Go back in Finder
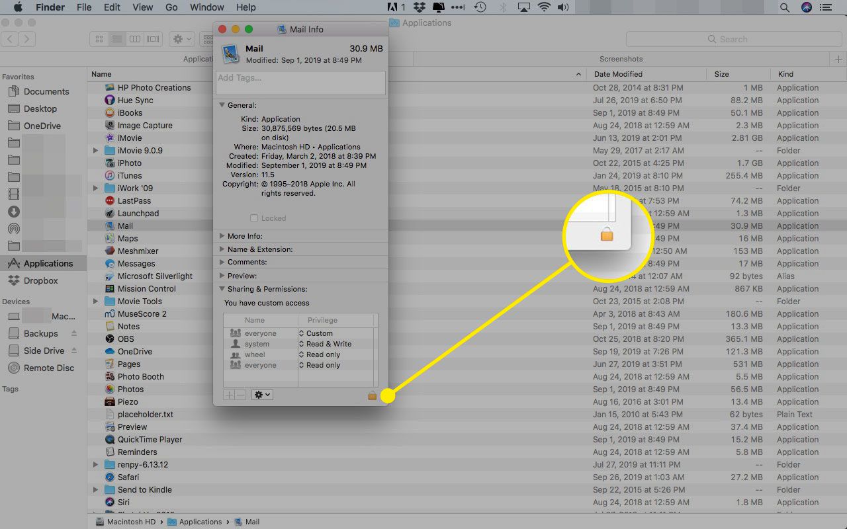This screenshot has height=529, width=847. (11, 39)
